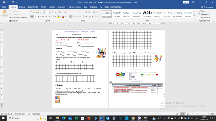Expand the styles gallery

click(x=194, y=17)
